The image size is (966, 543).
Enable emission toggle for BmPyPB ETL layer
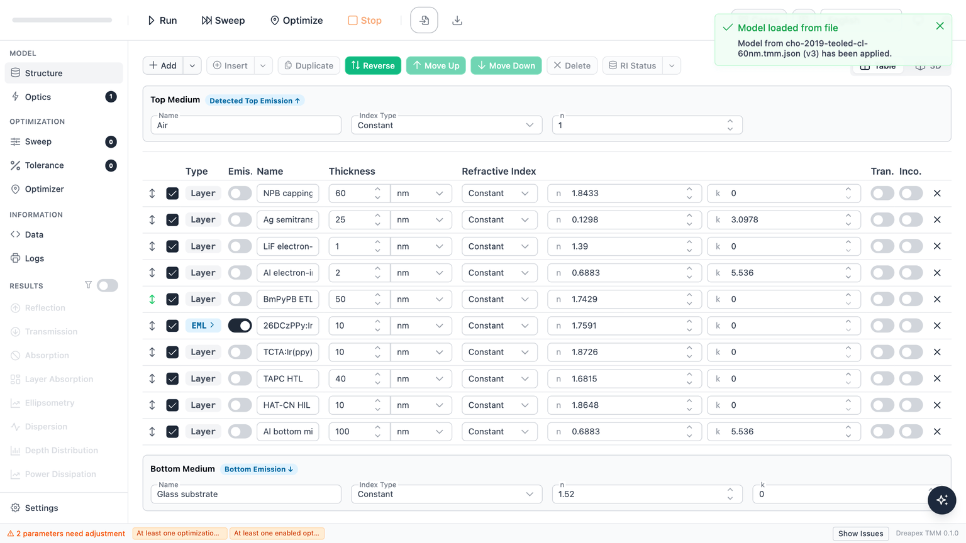click(240, 299)
